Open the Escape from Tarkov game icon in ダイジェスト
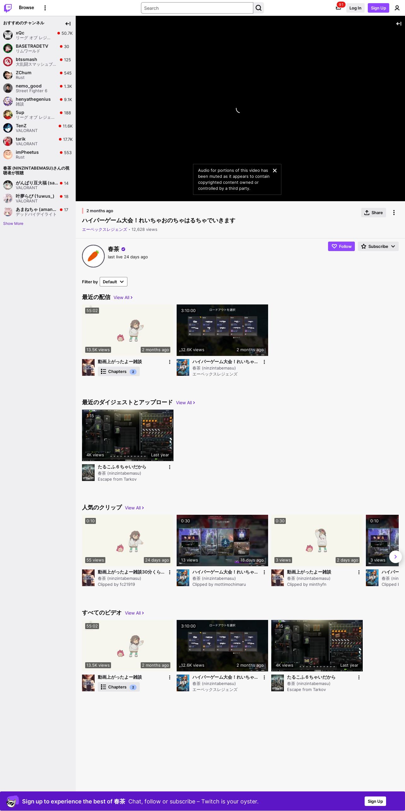Screen dimensions: 405x811 tap(88, 472)
